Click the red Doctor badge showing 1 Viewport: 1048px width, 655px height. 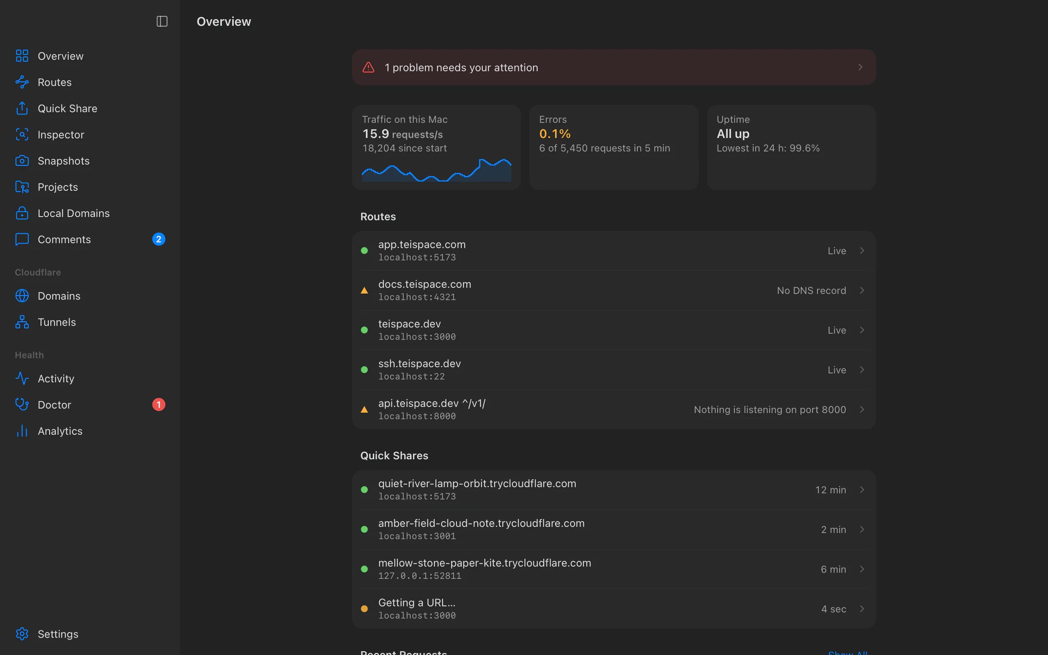click(158, 404)
